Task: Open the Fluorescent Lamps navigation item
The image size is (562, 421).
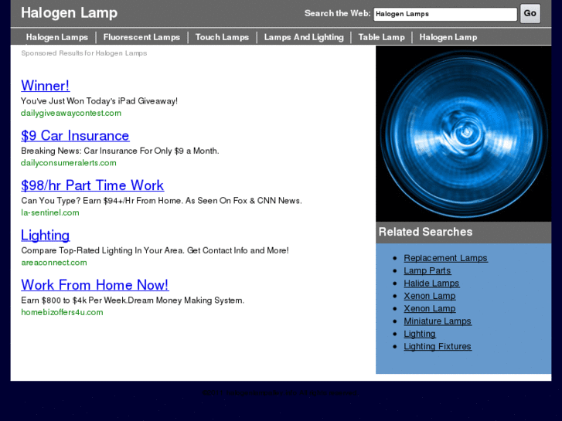Action: click(x=141, y=37)
